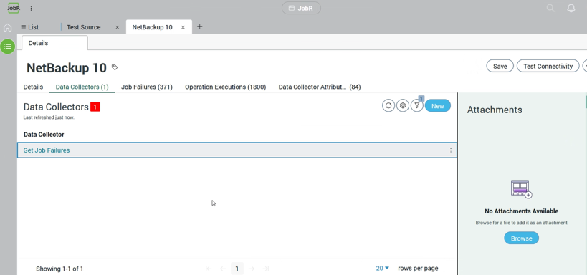Viewport: 587px width, 275px height.
Task: Refresh the Data Collectors list
Action: pyautogui.click(x=388, y=105)
